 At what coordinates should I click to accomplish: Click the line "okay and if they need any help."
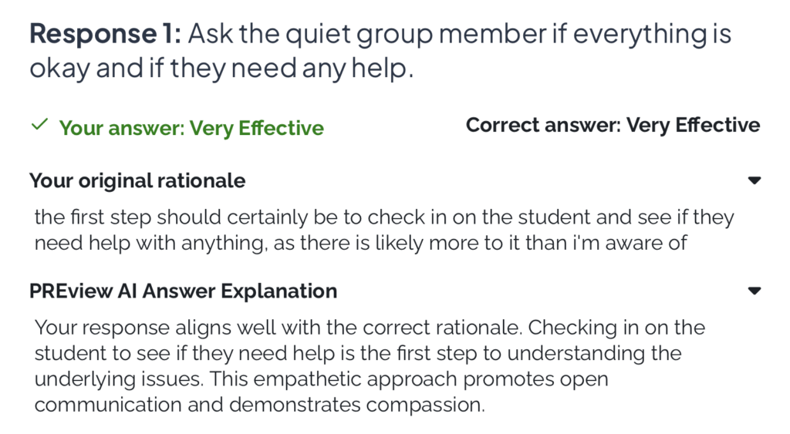(x=221, y=69)
